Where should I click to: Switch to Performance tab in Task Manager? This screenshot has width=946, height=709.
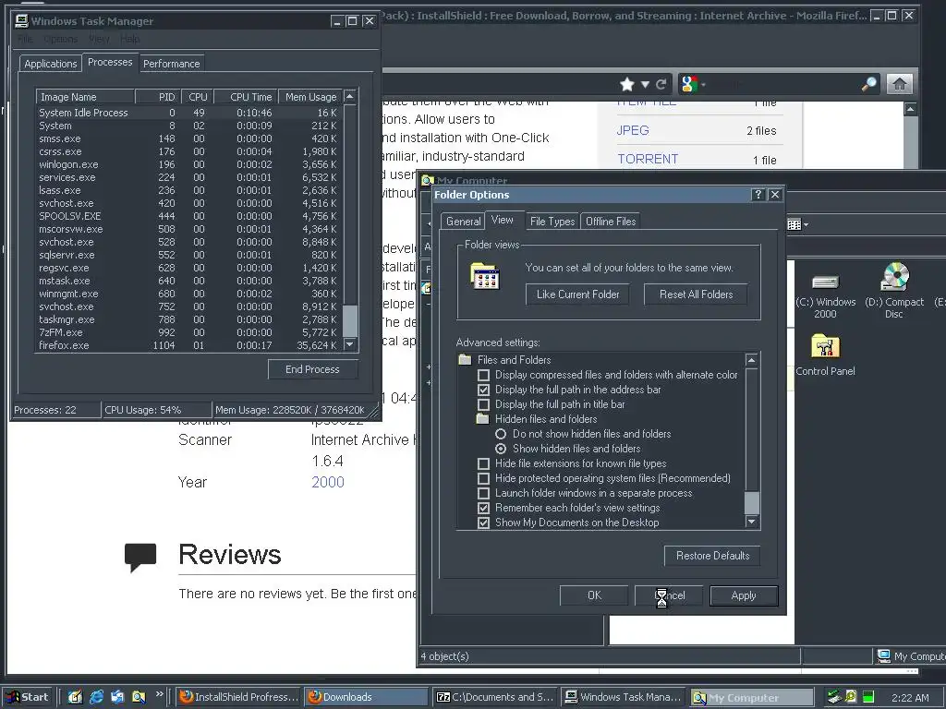[171, 64]
